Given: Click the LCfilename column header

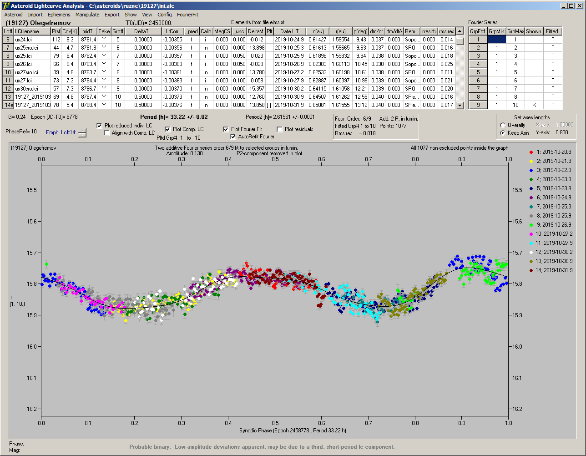Looking at the screenshot, I should [31, 31].
